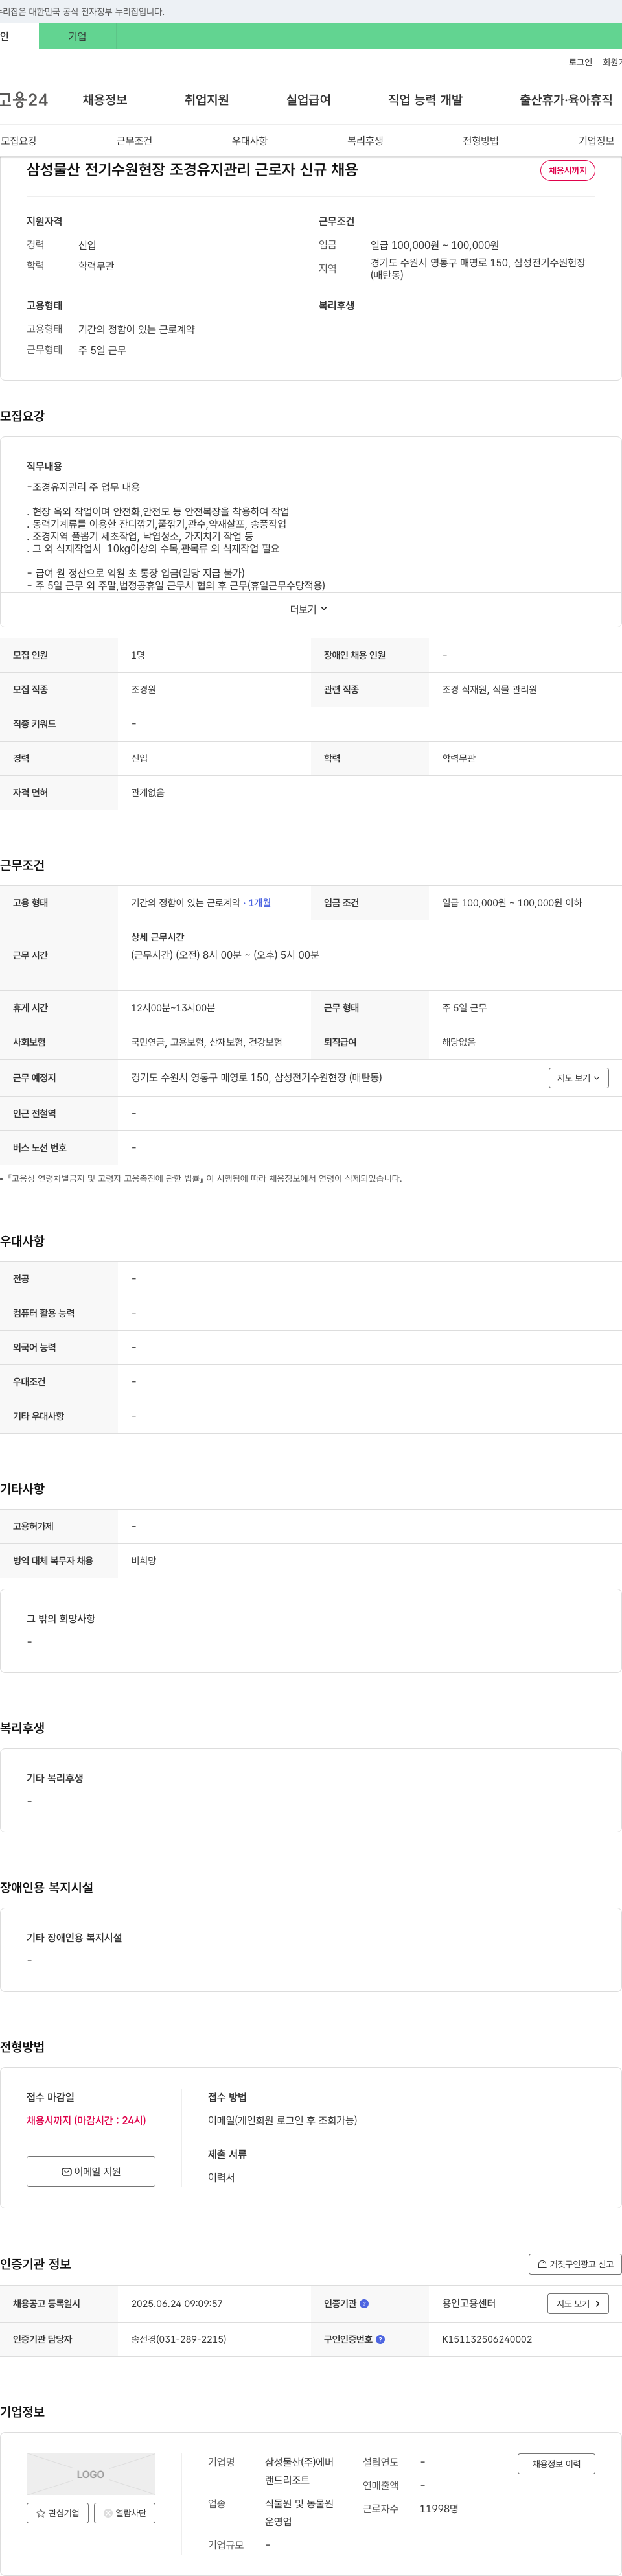This screenshot has height=2576, width=622.
Task: Jump to 근무조건 section tab
Action: [x=134, y=141]
